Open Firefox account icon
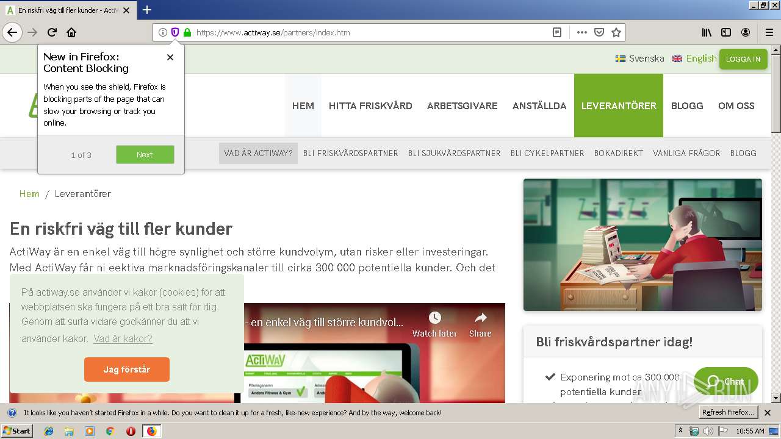781x439 pixels. pyautogui.click(x=746, y=32)
